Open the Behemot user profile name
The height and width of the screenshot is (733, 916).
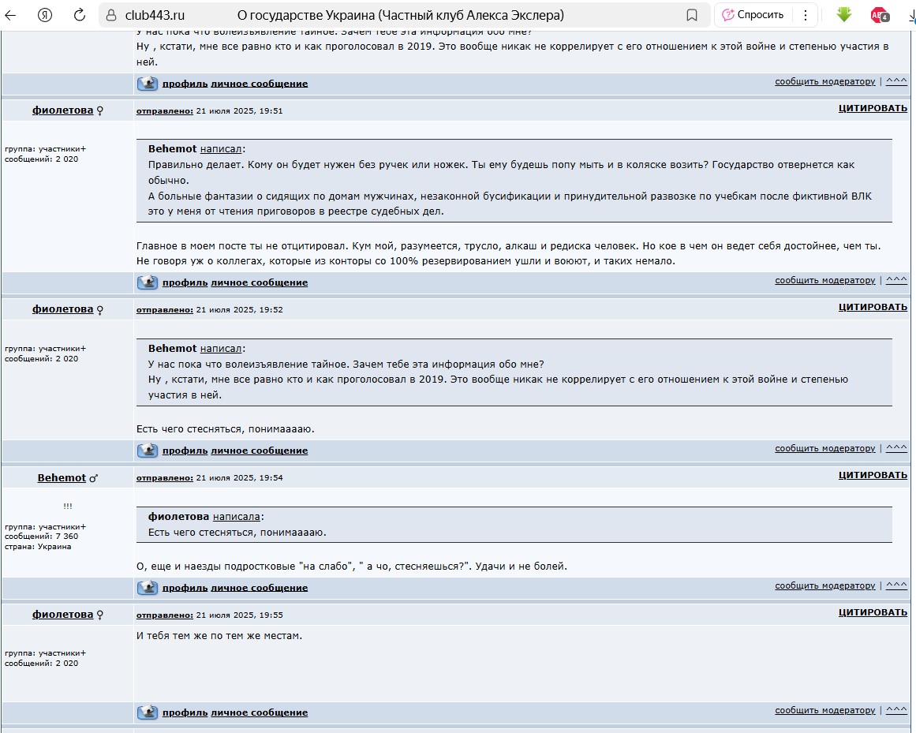pyautogui.click(x=62, y=478)
